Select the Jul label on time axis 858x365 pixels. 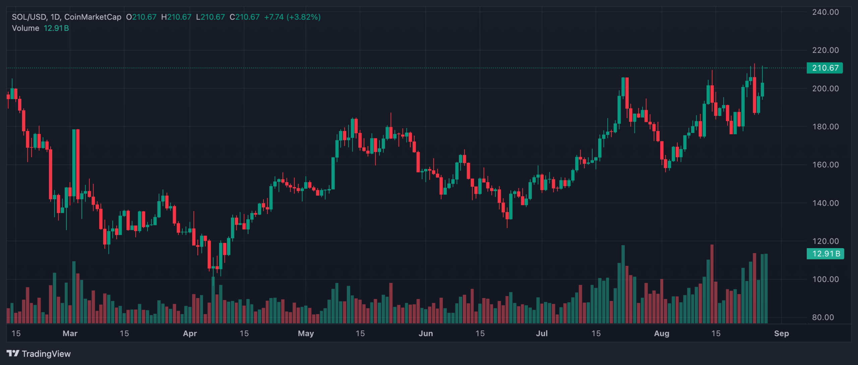[542, 333]
